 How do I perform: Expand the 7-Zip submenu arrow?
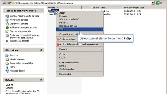coord(101,29)
